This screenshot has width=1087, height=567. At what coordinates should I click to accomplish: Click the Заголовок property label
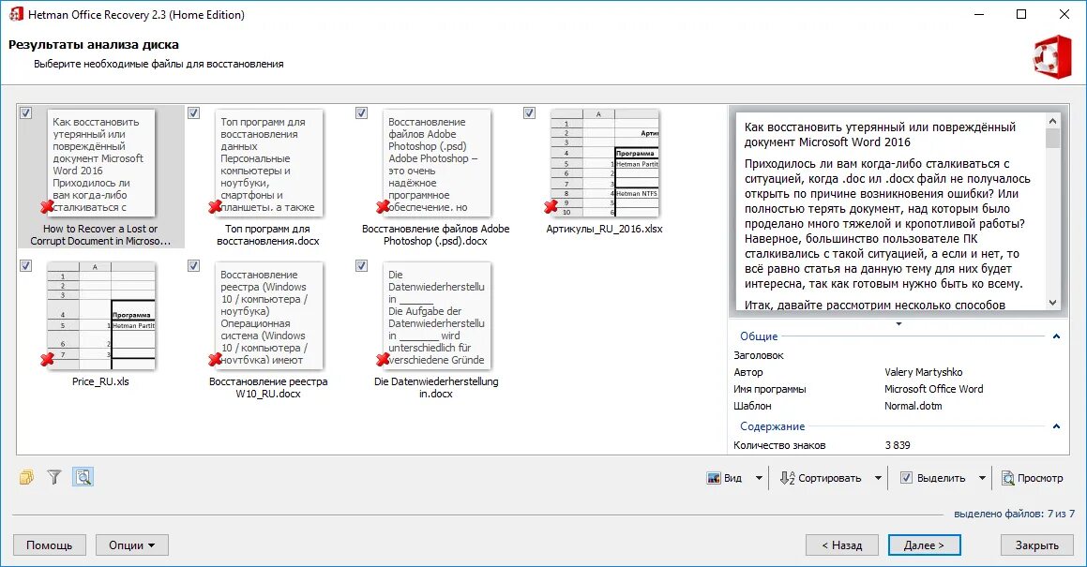[x=759, y=355]
